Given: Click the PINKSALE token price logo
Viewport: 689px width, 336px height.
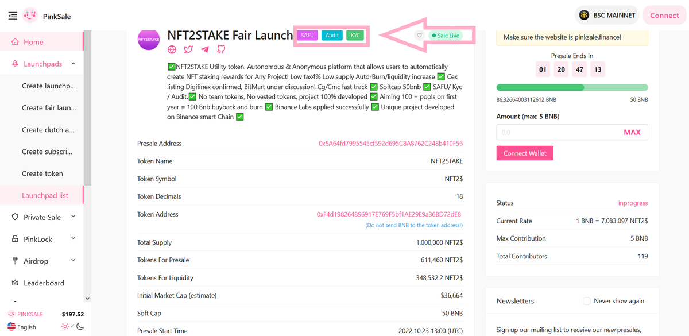Looking at the screenshot, I should [x=11, y=314].
